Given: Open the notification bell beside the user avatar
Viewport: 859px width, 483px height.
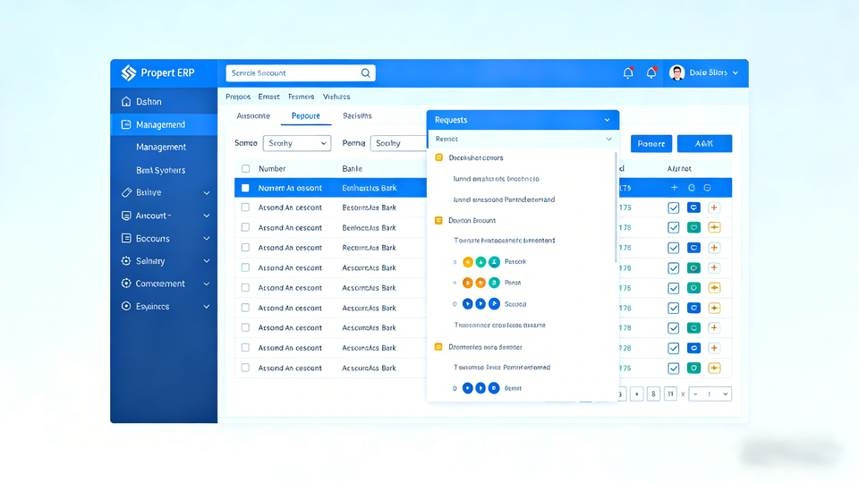Looking at the screenshot, I should click(651, 72).
